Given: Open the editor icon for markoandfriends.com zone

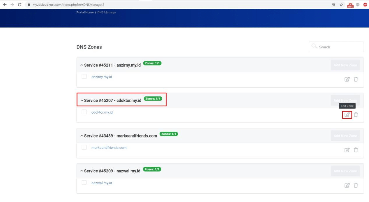Looking at the screenshot, I should coord(347,150).
